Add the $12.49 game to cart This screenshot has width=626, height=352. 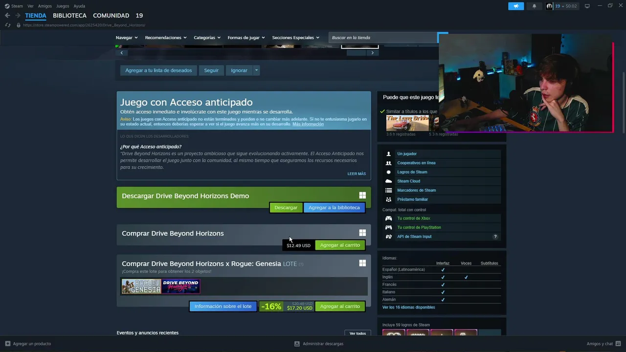pos(340,245)
